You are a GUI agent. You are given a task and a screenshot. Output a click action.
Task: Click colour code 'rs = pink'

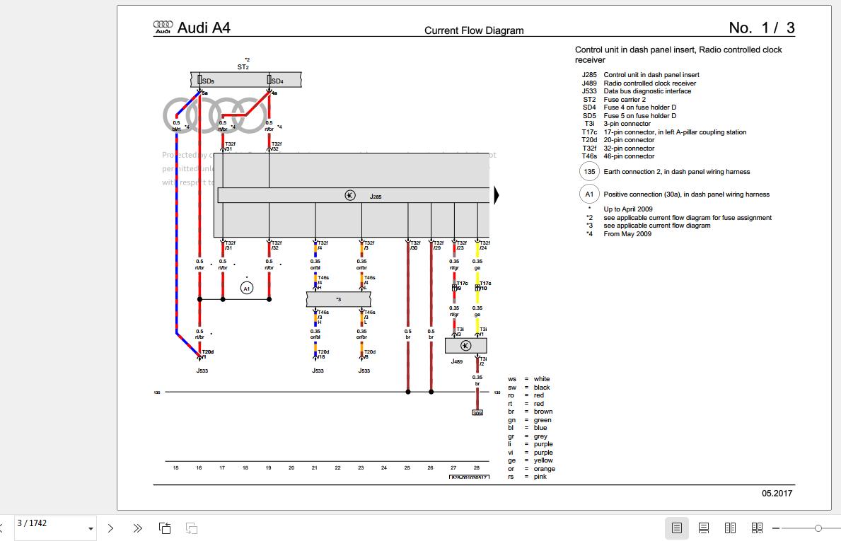click(x=527, y=477)
